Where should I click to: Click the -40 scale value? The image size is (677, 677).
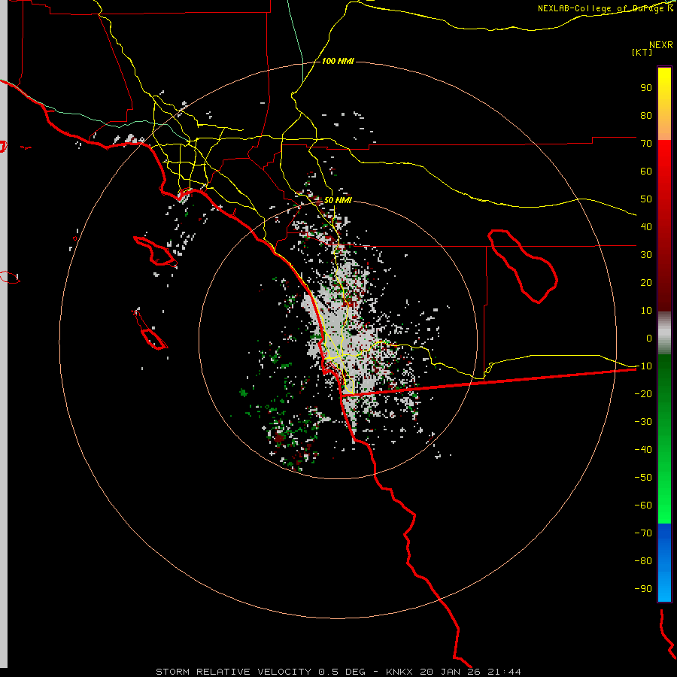pyautogui.click(x=643, y=450)
